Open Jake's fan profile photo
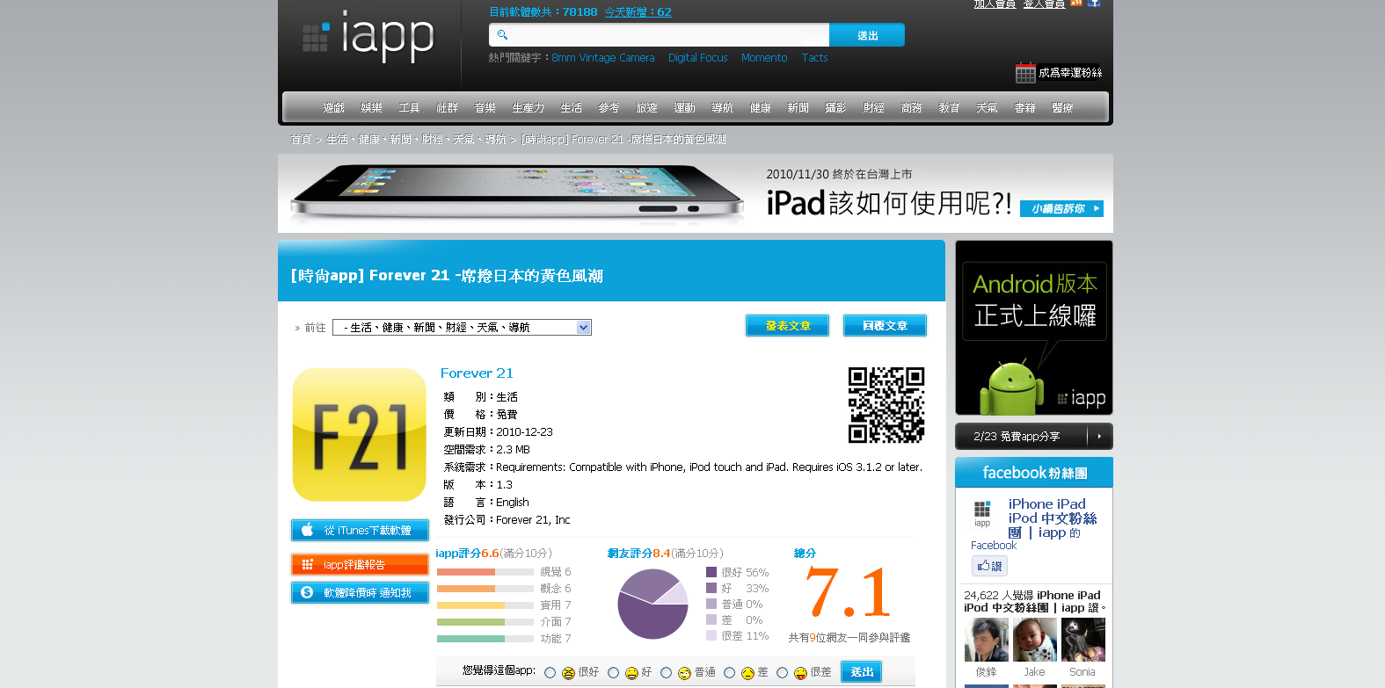 coord(1034,640)
